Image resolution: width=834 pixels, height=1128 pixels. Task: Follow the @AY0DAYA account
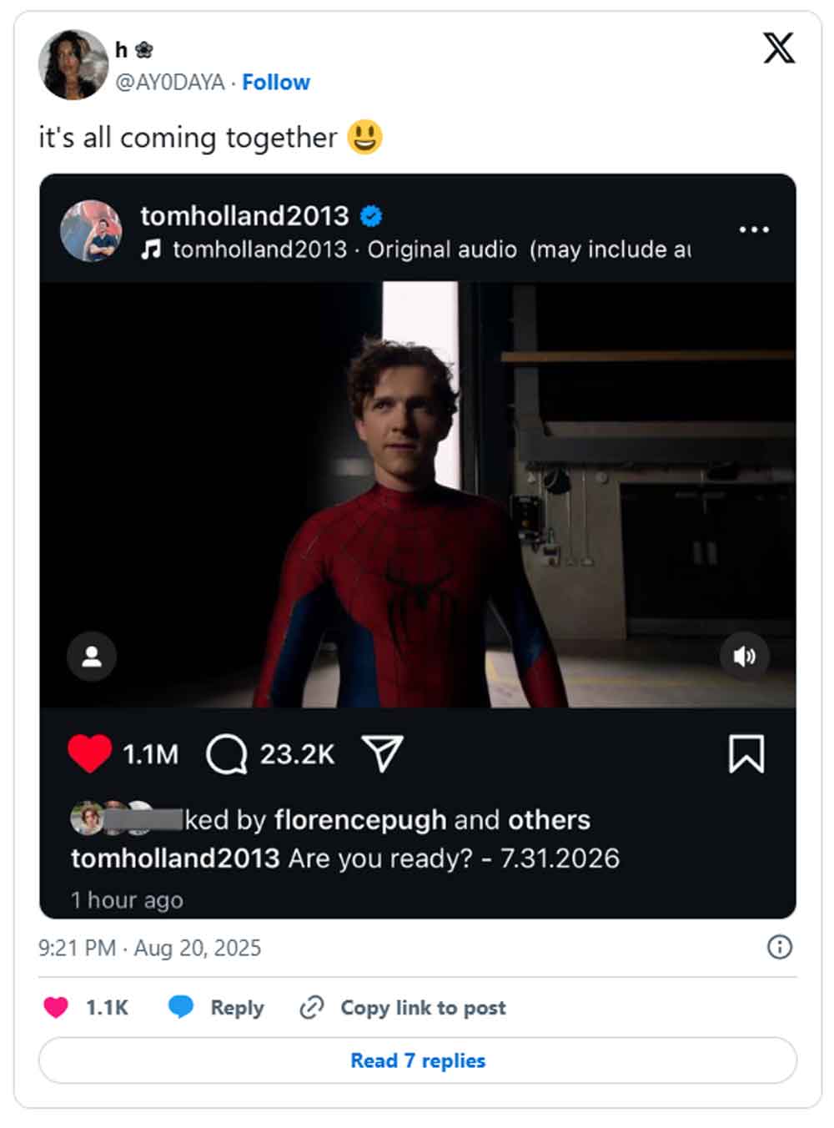coord(276,82)
